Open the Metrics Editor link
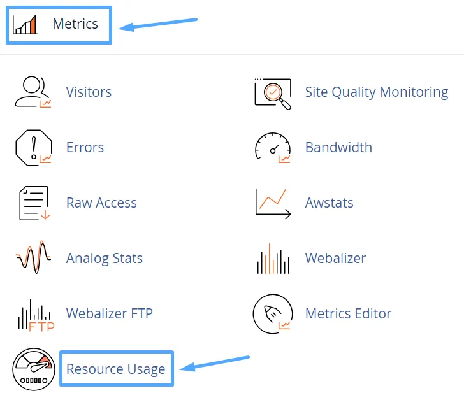Screen dimensions: 464x400 point(348,314)
